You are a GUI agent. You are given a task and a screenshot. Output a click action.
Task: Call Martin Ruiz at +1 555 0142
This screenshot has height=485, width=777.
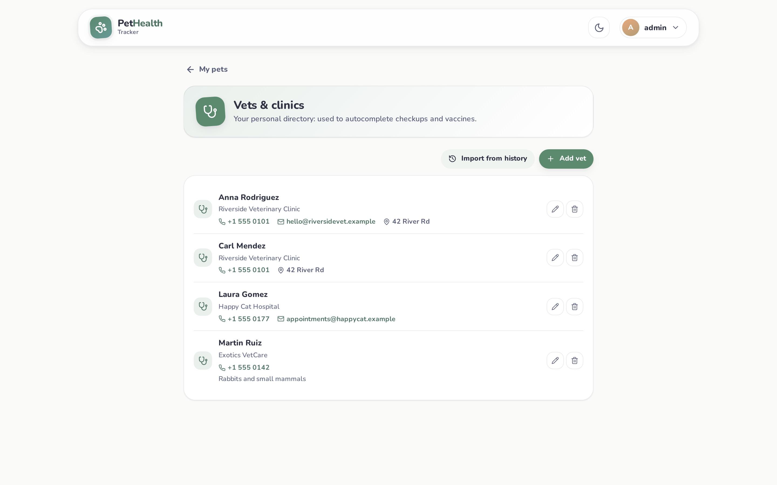pyautogui.click(x=244, y=368)
